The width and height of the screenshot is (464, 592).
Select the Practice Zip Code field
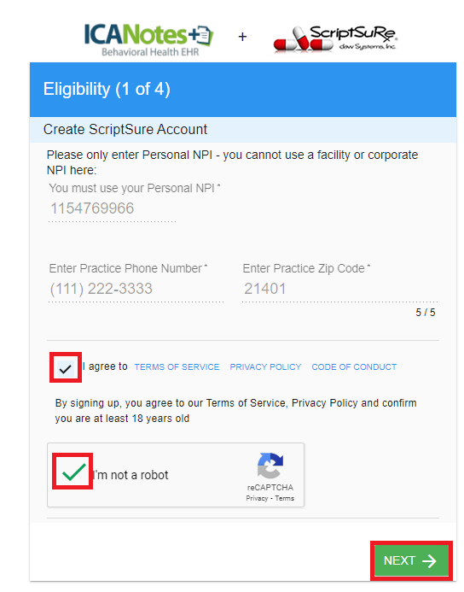[x=339, y=290]
